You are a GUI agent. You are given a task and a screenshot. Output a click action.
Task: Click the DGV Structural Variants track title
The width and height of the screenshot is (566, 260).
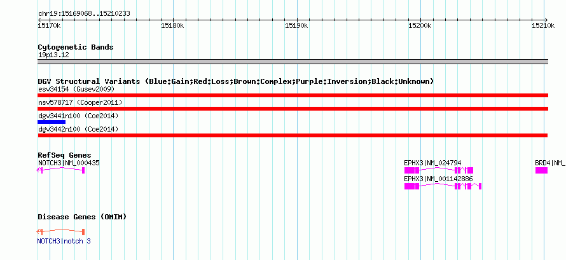pyautogui.click(x=236, y=81)
